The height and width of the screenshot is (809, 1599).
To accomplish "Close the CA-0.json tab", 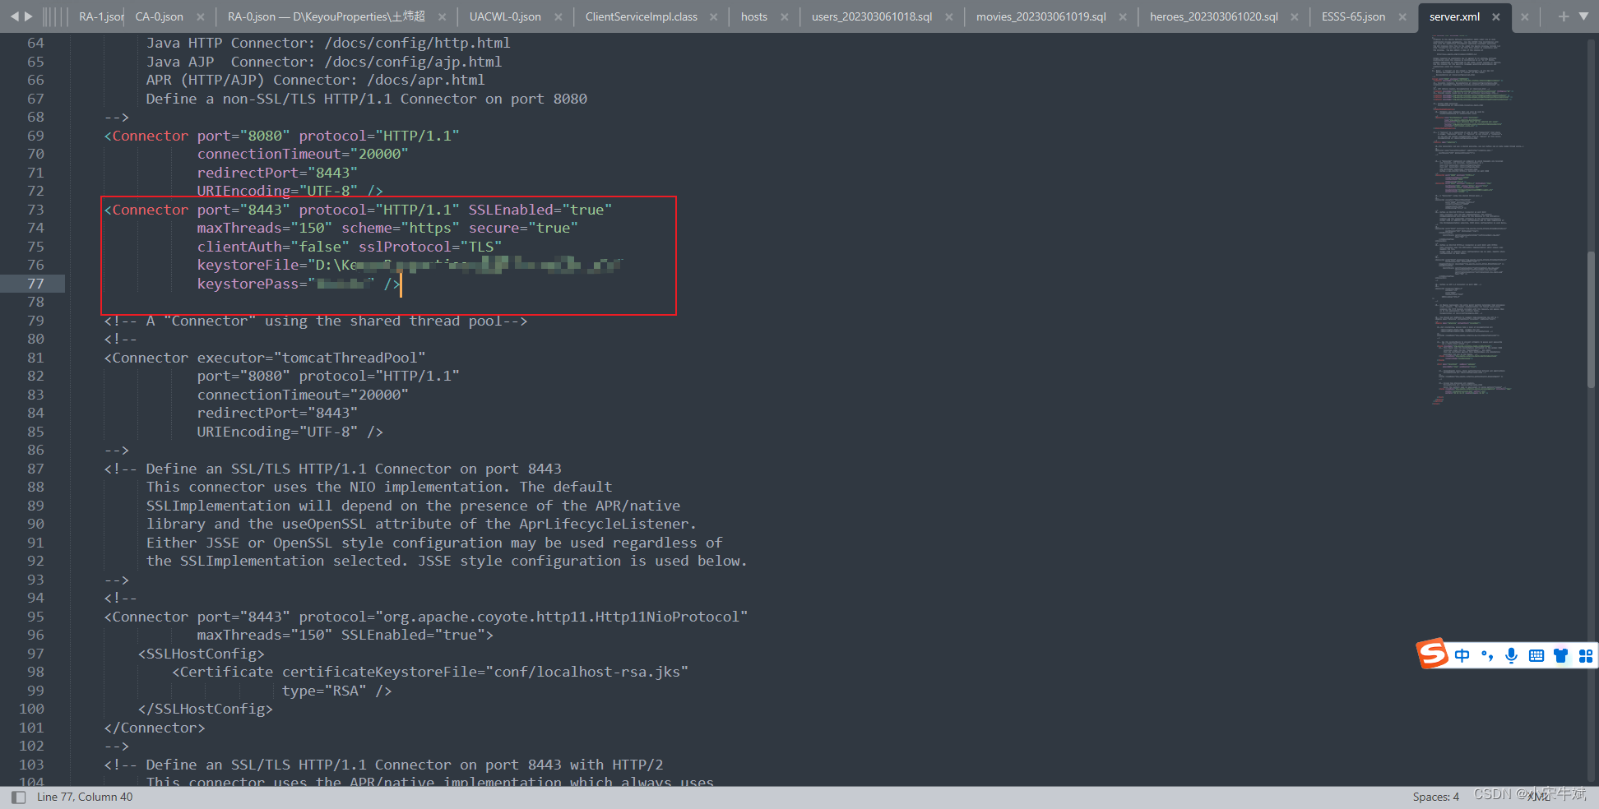I will 201,16.
